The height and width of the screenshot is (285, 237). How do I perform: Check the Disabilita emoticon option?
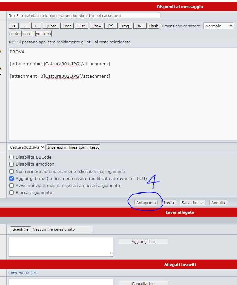pyautogui.click(x=12, y=164)
